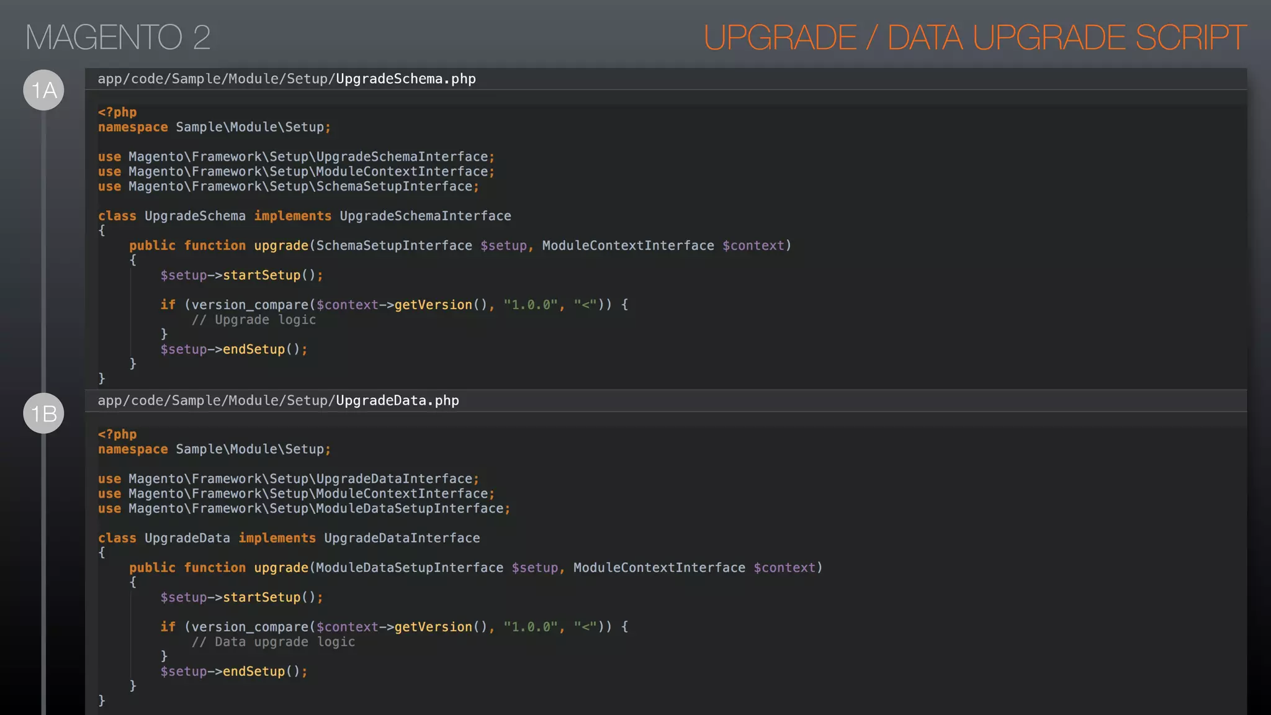Click "$setup->startSetup();" in UpgradeSchema.php
The width and height of the screenshot is (1271, 715).
point(242,276)
